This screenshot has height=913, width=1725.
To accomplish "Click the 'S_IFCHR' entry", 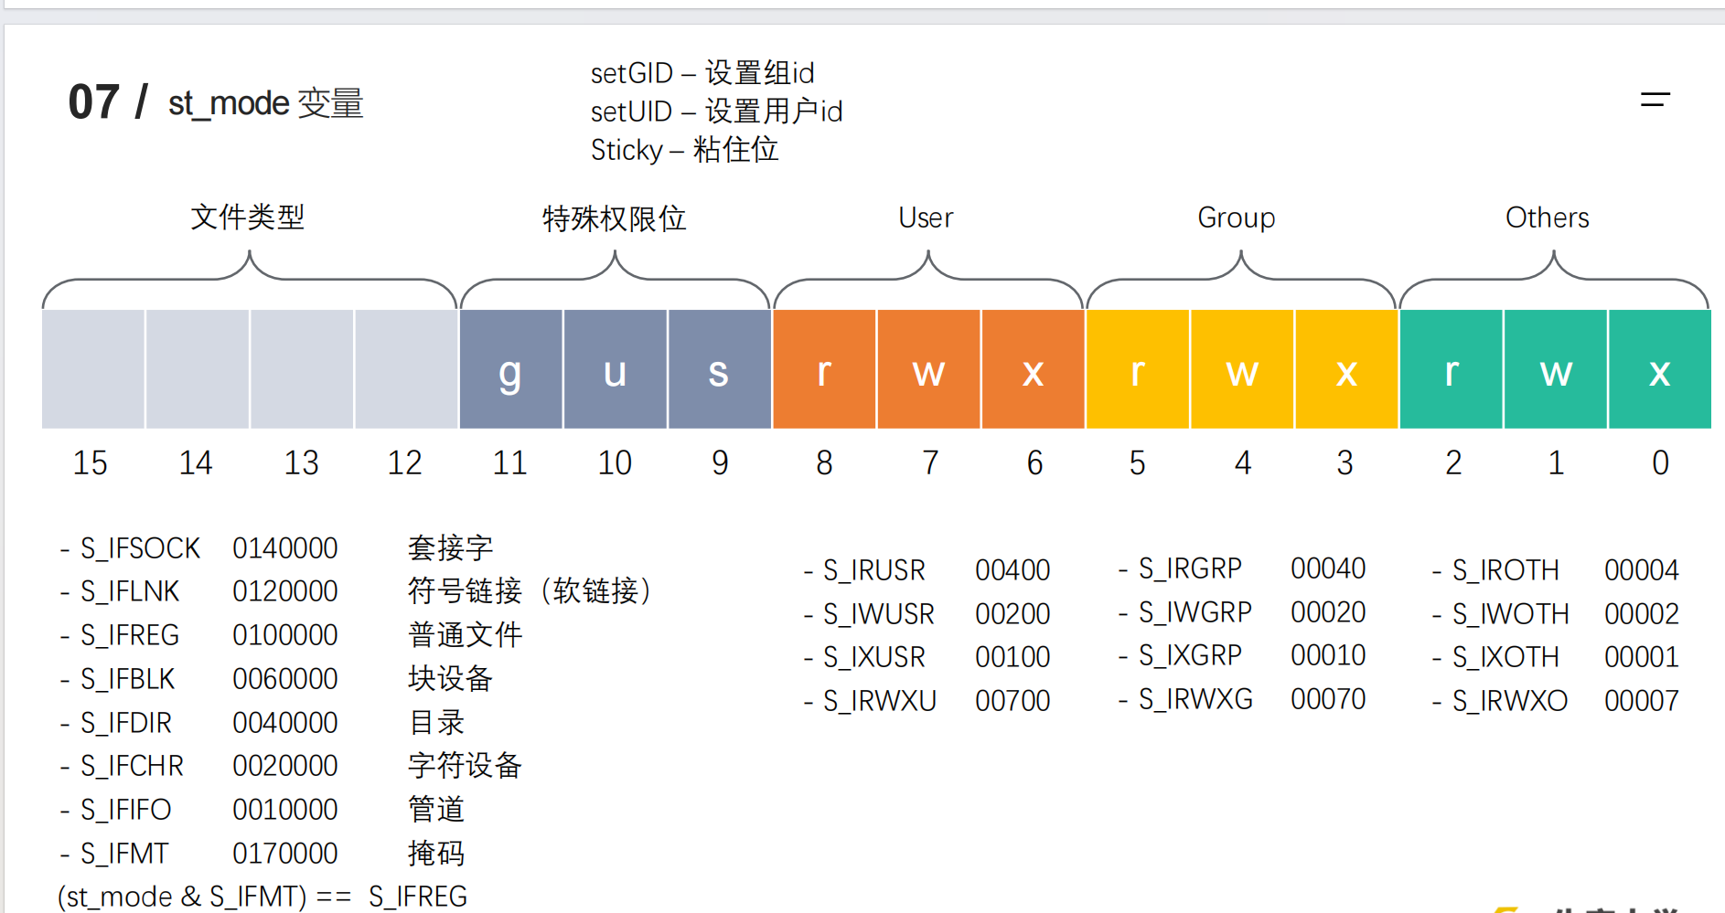I will (x=132, y=766).
